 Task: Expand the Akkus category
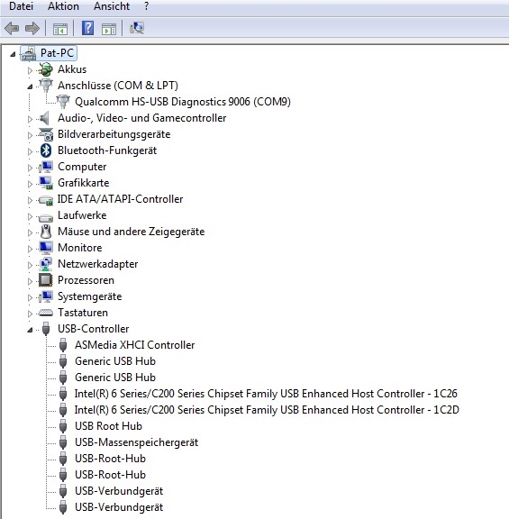pyautogui.click(x=30, y=70)
